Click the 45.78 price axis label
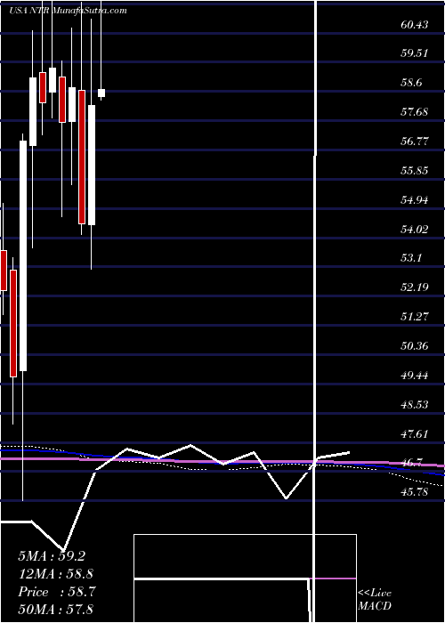 (x=415, y=492)
